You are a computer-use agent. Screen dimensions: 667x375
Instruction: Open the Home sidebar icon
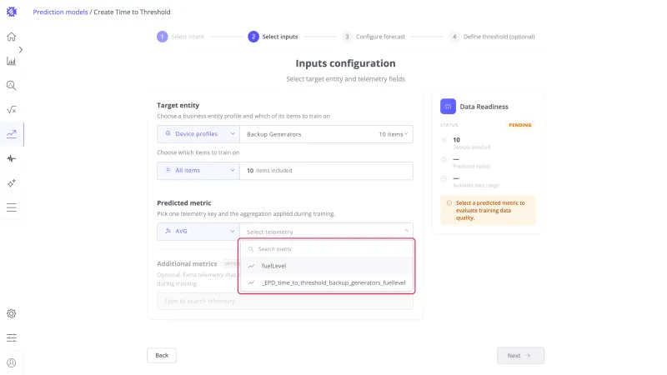tap(12, 37)
